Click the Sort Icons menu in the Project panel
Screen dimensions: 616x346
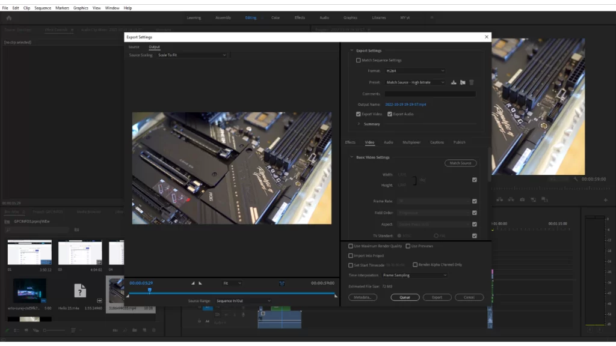73,330
